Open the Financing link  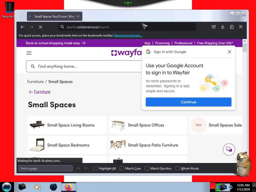tap(162, 43)
